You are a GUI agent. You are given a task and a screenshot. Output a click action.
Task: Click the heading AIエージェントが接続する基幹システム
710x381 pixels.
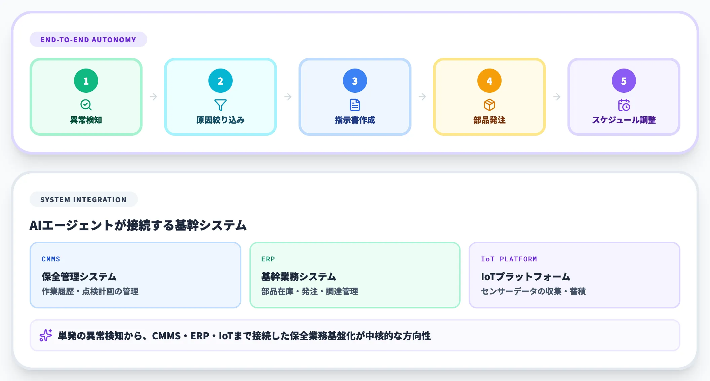tap(138, 226)
